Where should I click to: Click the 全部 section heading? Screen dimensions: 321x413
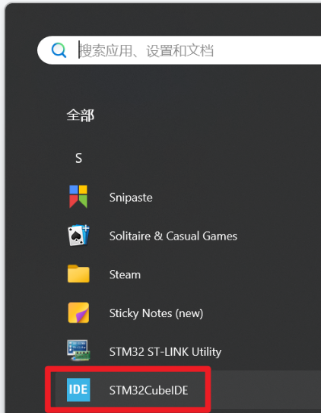click(81, 115)
